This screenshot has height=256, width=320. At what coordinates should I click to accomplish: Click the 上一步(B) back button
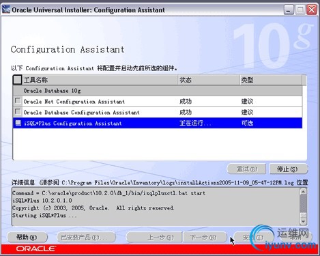[154, 238]
